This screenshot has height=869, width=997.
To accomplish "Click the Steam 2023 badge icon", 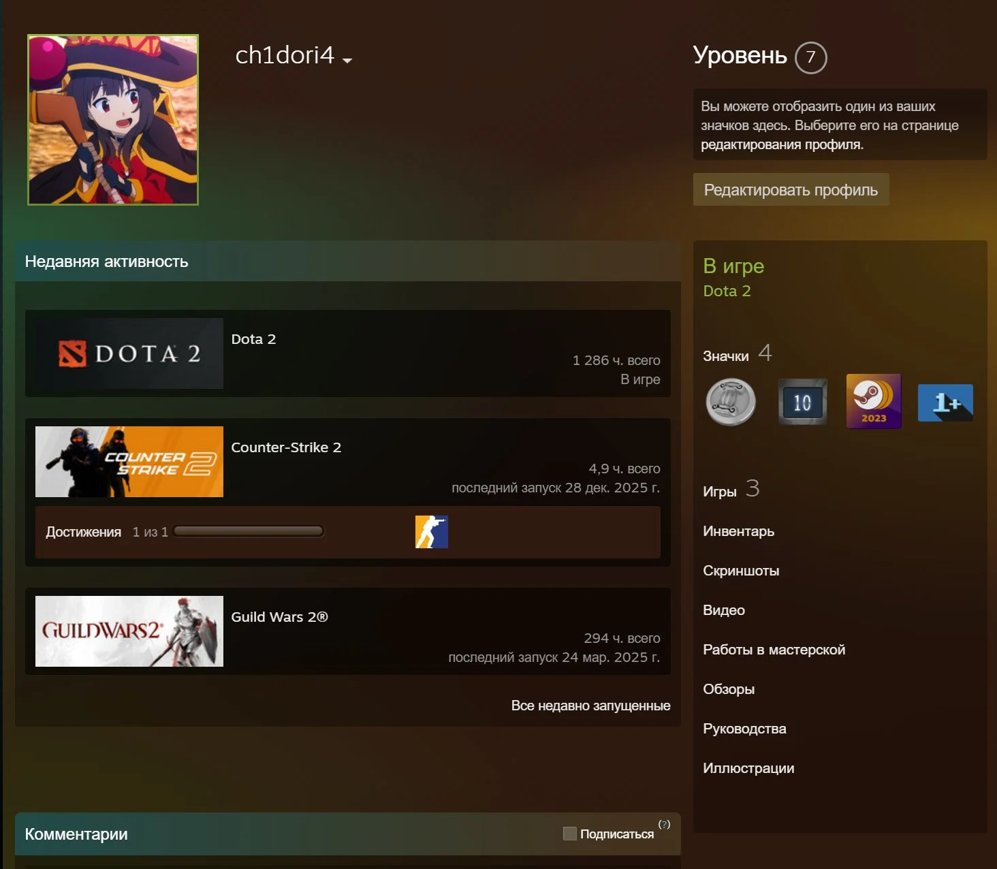I will pos(874,401).
